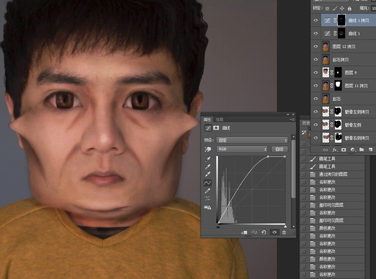Click the lock all padlock icon
This screenshot has width=376, height=279.
pyautogui.click(x=350, y=8)
